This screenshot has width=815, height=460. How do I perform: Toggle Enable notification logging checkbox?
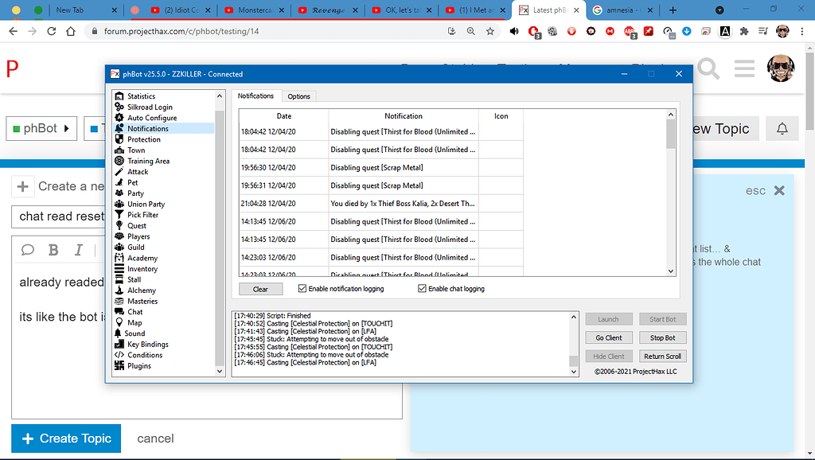302,288
